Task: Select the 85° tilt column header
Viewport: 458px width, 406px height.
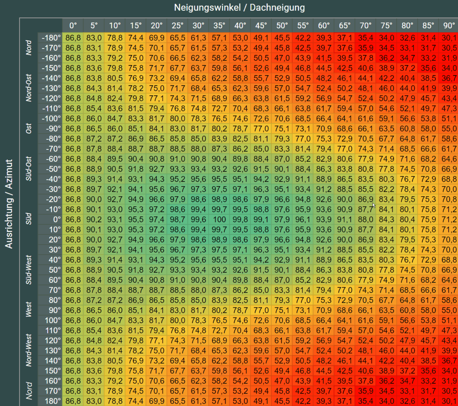Action: pos(428,25)
